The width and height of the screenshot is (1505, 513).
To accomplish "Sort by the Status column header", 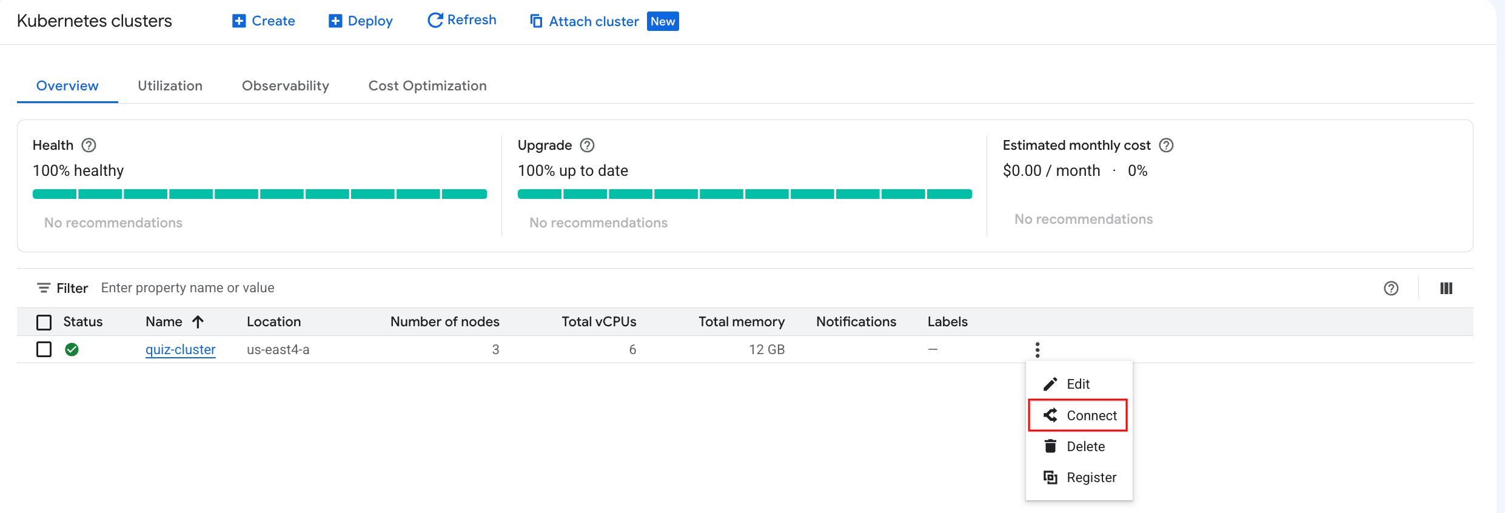I will click(x=83, y=321).
